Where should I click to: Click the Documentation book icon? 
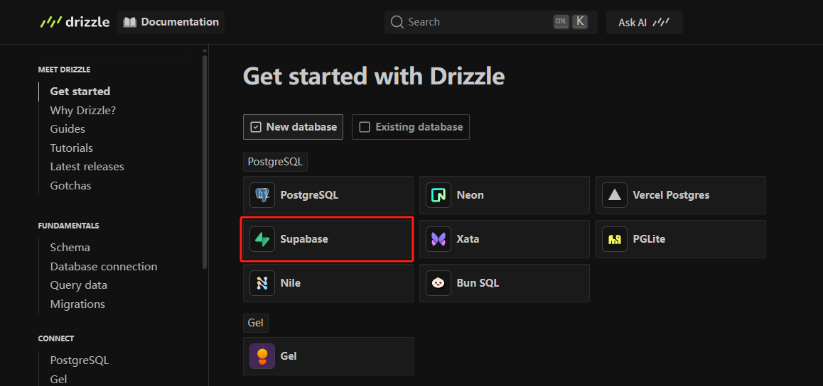[x=129, y=22]
